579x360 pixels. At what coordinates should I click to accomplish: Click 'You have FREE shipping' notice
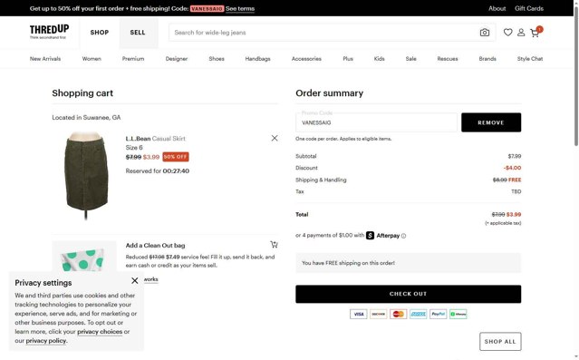tap(409, 263)
